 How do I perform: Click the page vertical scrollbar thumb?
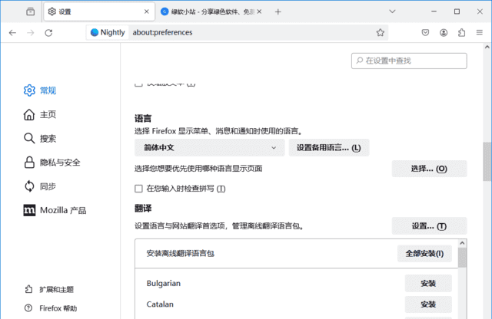click(x=487, y=162)
